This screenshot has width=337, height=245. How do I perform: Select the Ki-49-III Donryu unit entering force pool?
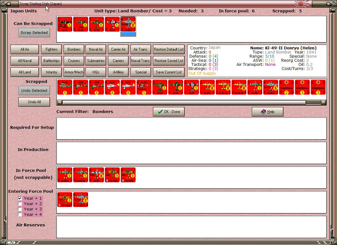click(x=80, y=200)
